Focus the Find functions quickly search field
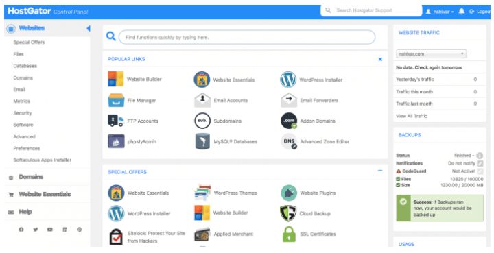Image resolution: width=494 pixels, height=253 pixels. (x=247, y=37)
